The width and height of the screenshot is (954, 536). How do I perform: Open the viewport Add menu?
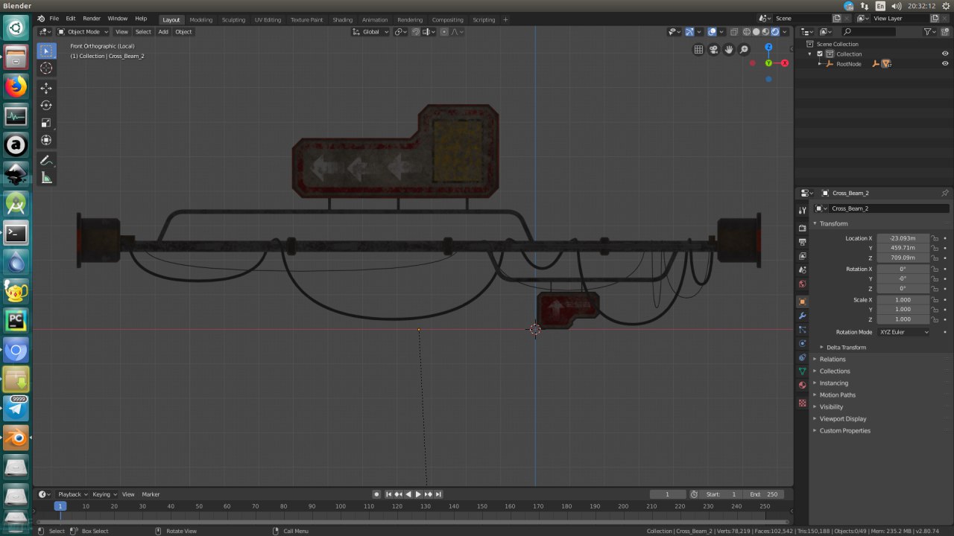tap(163, 31)
